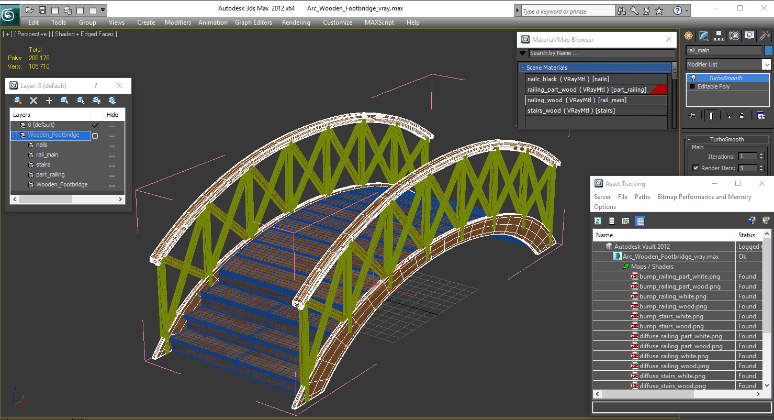Switch Asset Tracking to table view icon
Viewport: 774px width, 420px height.
[x=640, y=221]
